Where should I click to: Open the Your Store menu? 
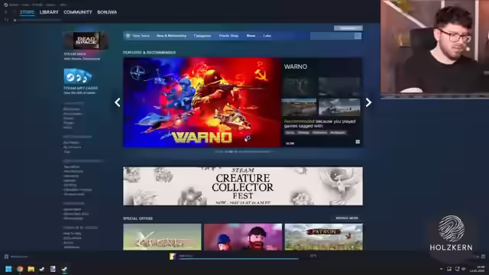tap(141, 36)
